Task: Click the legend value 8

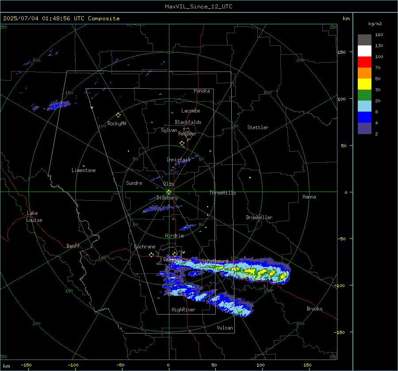Action: pyautogui.click(x=376, y=112)
